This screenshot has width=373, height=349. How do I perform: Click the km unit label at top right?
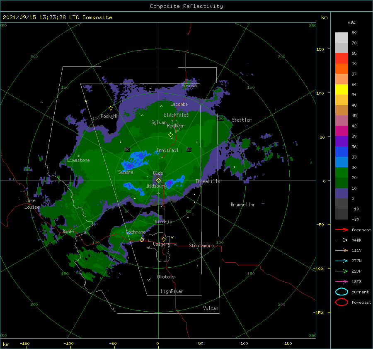(x=325, y=17)
